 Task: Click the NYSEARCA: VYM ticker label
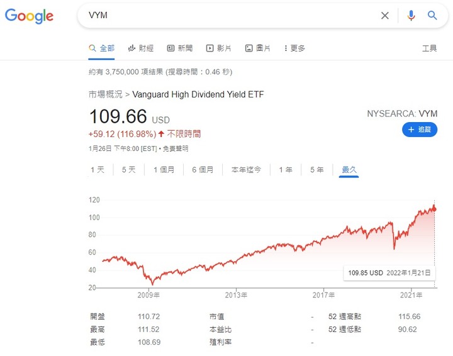coord(402,114)
